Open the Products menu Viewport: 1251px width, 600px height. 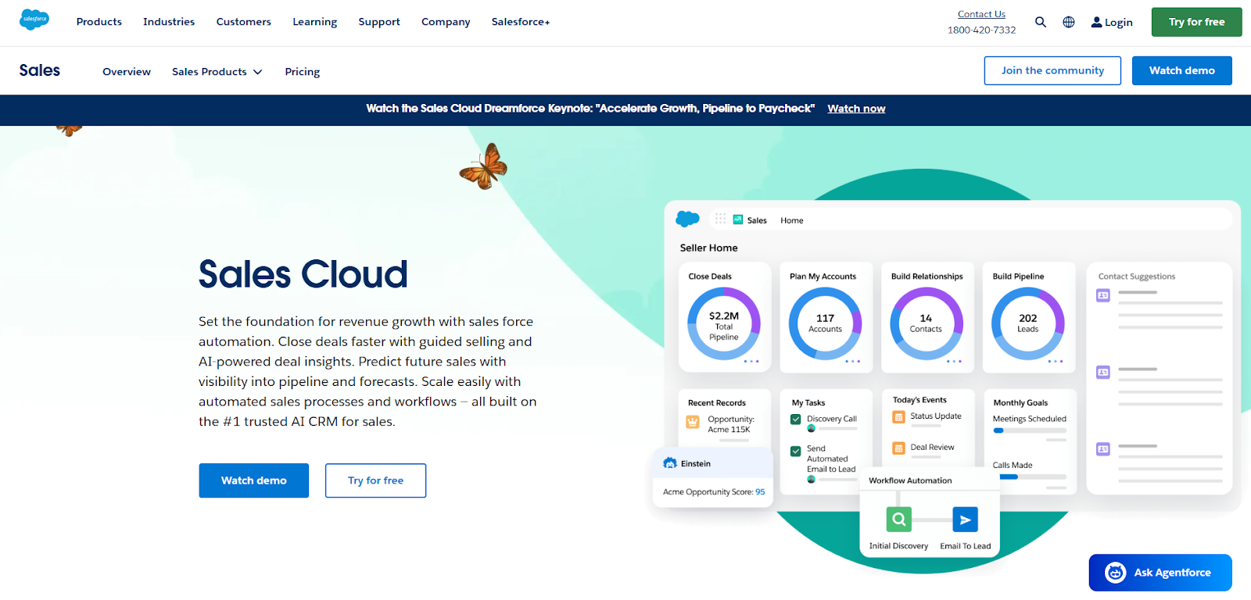click(x=99, y=22)
